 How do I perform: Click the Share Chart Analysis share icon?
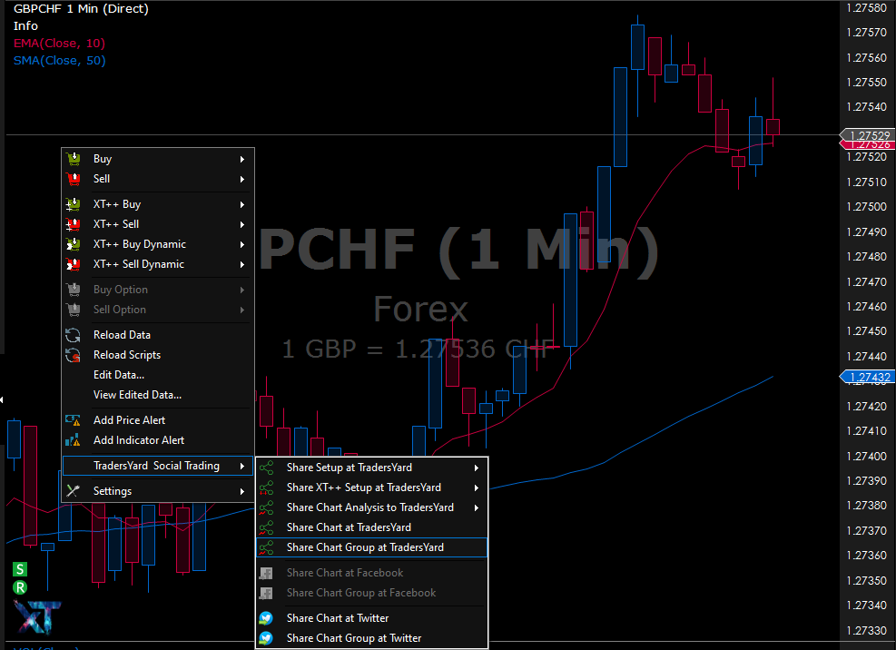tap(266, 507)
